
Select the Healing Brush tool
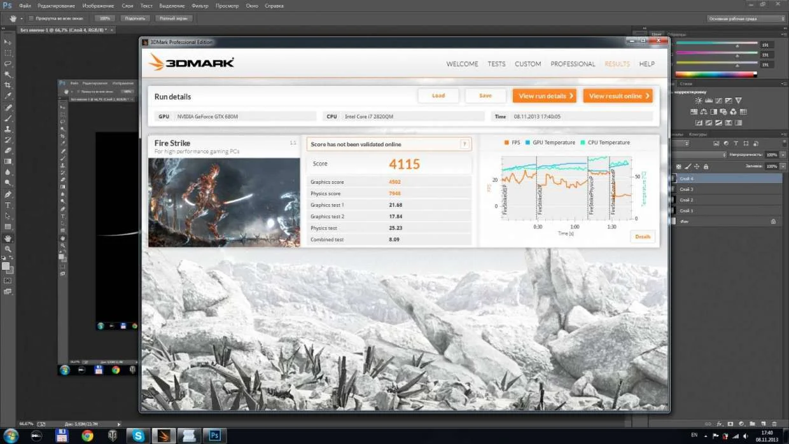(8, 108)
